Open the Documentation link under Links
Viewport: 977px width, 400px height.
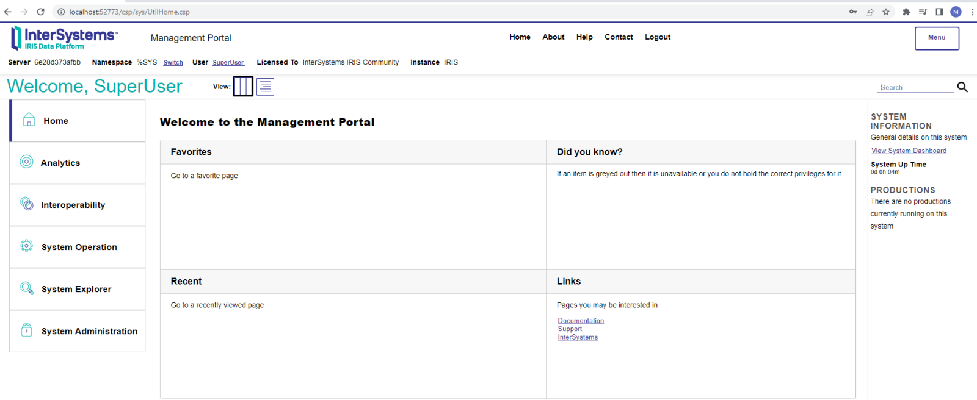(581, 321)
